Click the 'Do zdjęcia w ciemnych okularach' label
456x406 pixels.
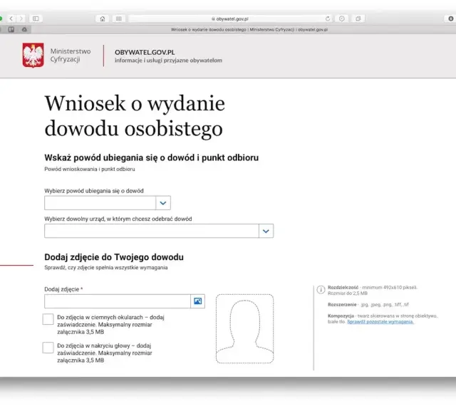(111, 325)
